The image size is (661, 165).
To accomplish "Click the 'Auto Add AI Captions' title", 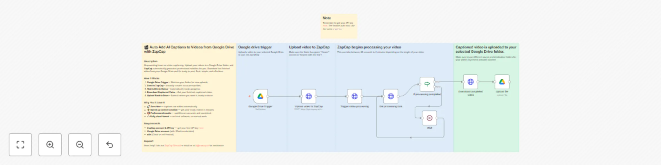I will [189, 49].
